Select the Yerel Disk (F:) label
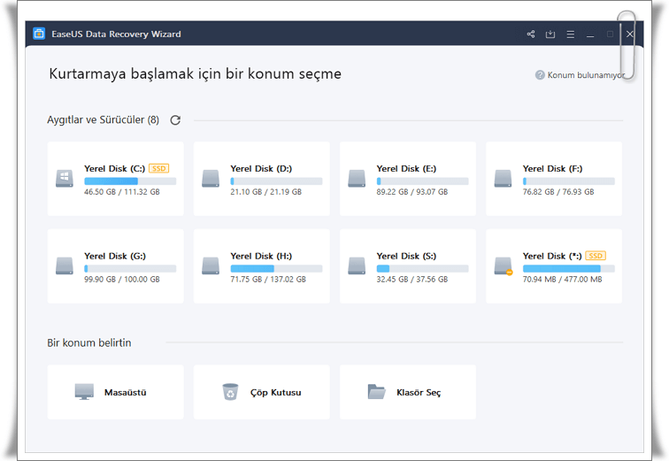Screen dimensions: 669x461 pyautogui.click(x=552, y=168)
